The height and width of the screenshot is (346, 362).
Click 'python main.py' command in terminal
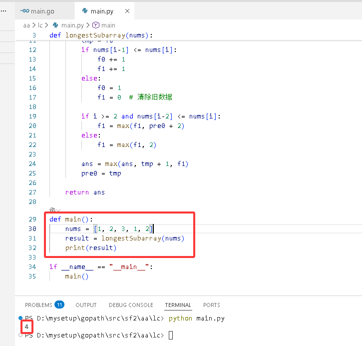197,318
